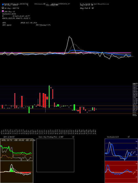Screen dimensions: 138x183
Task: Open the ADX line chart panel
Action: pyautogui.click(x=17, y=150)
